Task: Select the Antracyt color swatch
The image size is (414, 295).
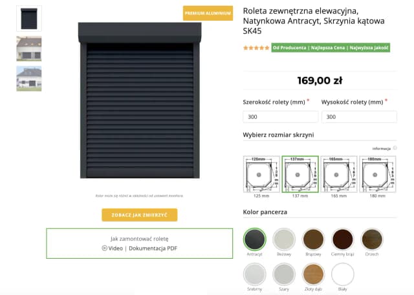Action: click(x=254, y=239)
